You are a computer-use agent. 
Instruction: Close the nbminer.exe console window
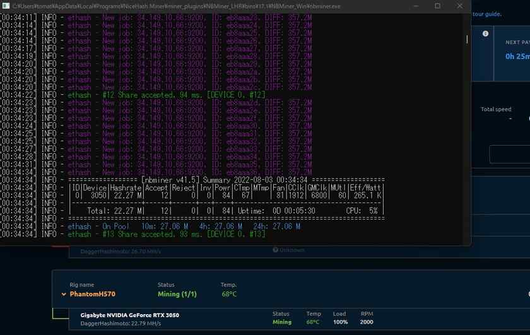coord(460,6)
